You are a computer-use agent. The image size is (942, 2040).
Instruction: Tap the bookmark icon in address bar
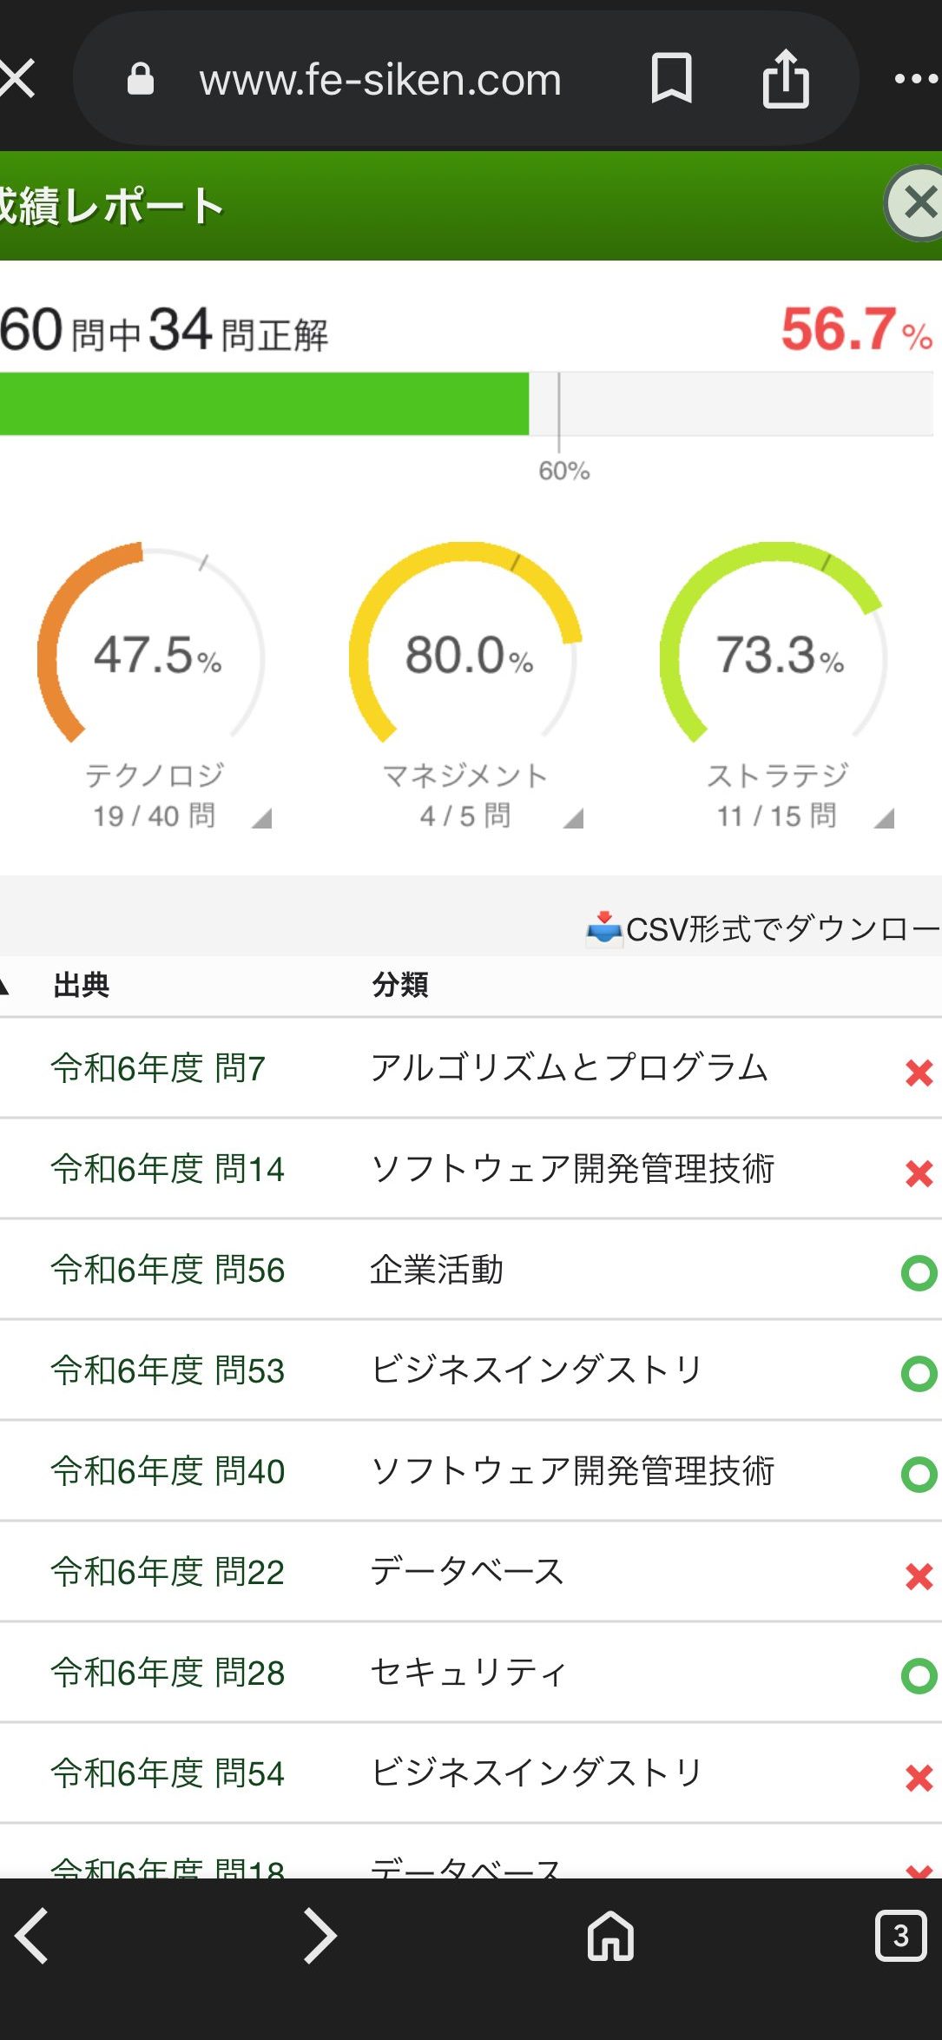671,79
